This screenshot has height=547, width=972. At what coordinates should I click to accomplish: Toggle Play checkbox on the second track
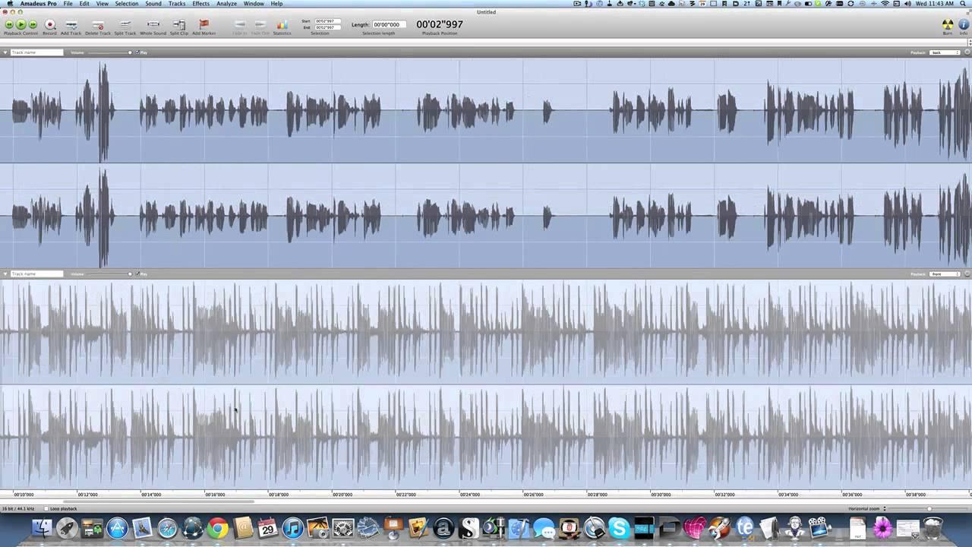point(137,273)
